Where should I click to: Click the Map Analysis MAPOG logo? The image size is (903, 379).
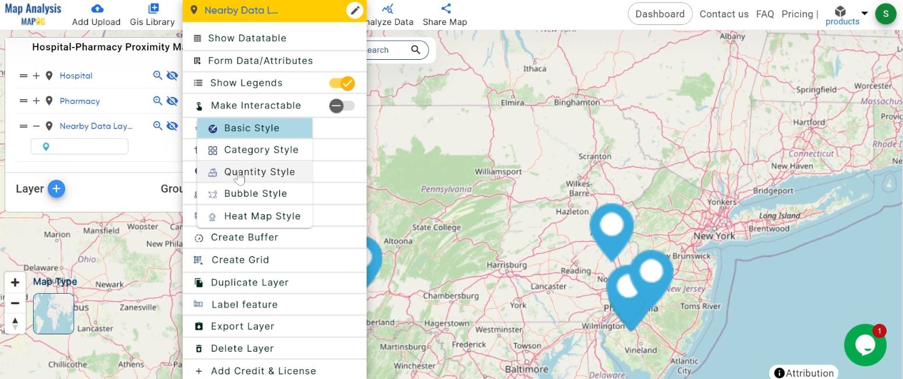33,14
